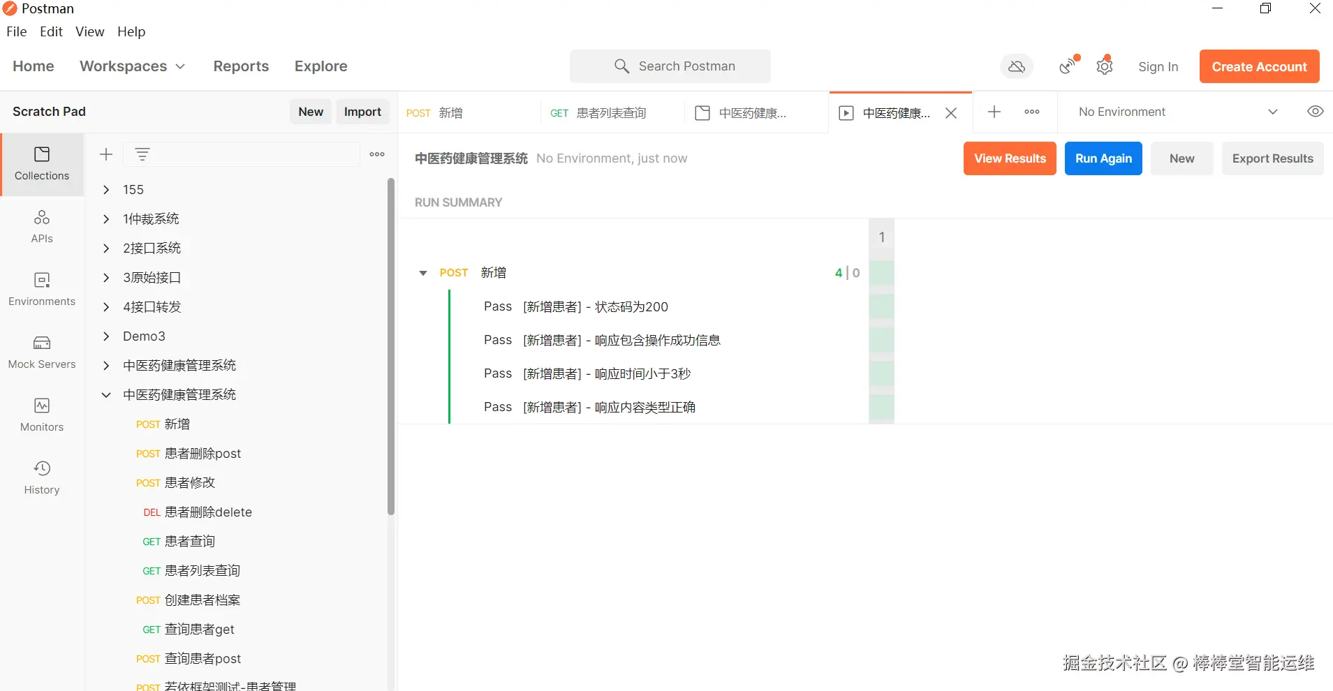Expand the Demo3 collection
This screenshot has width=1333, height=691.
coord(106,336)
